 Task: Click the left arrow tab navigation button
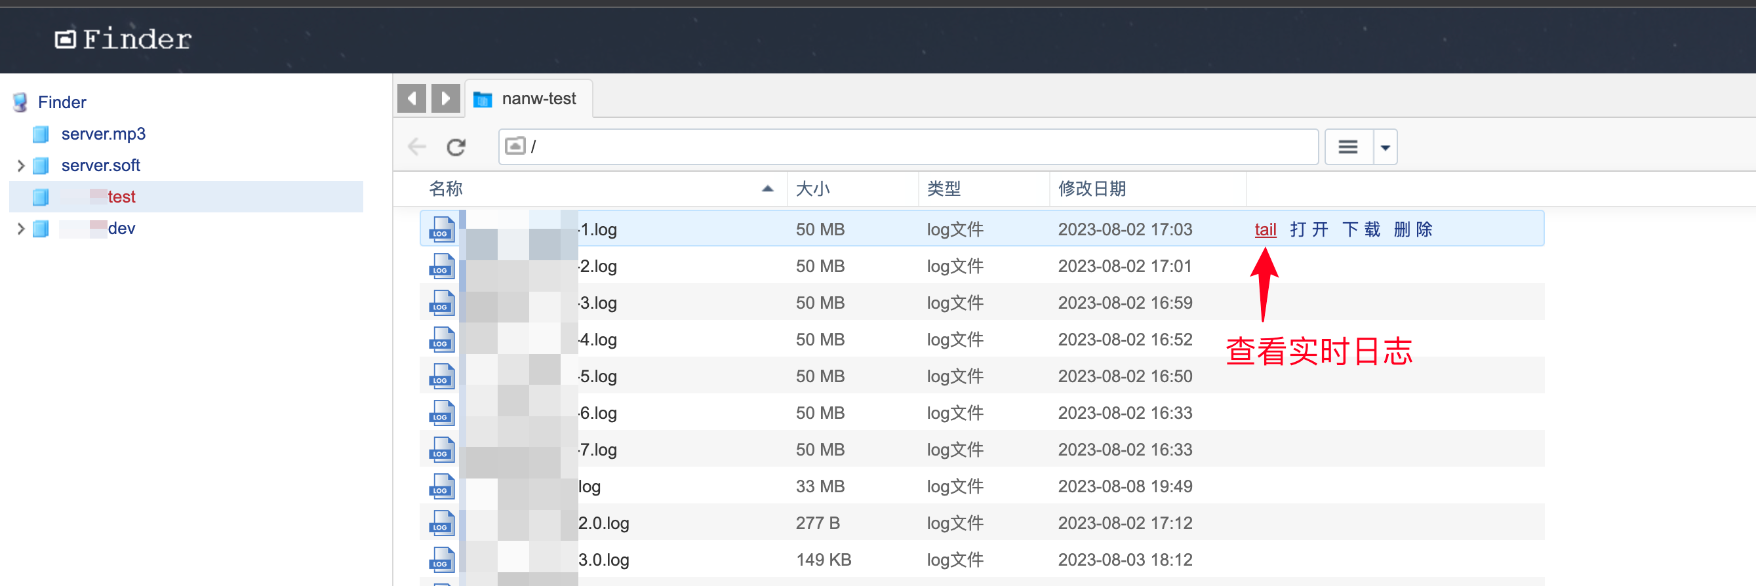pos(411,99)
